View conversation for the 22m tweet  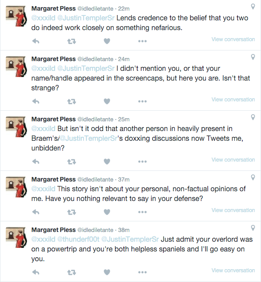(233, 39)
